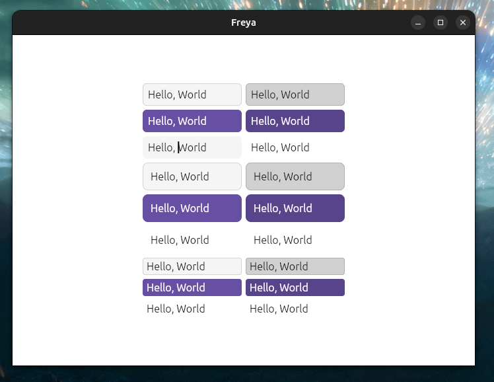Click the compact light-gray outlined Hello, World field
The width and height of the screenshot is (494, 382).
(x=192, y=266)
